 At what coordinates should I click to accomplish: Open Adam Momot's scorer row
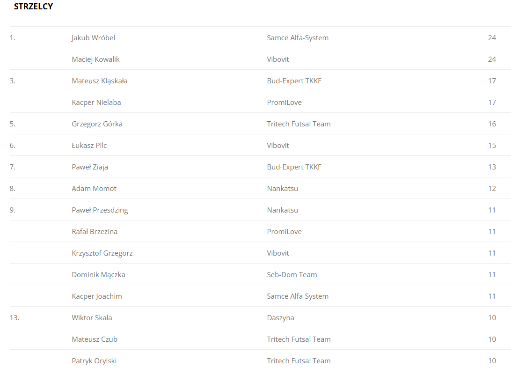pyautogui.click(x=94, y=189)
